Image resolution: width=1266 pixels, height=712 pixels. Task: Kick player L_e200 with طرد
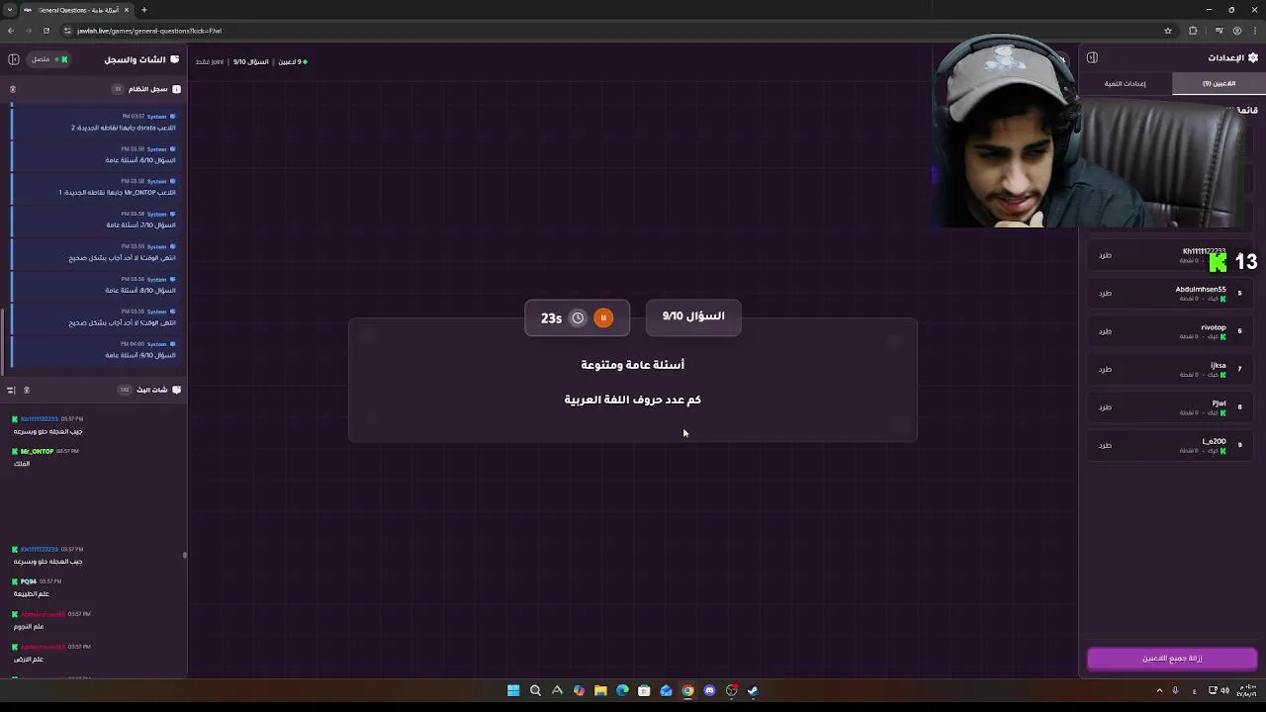[x=1105, y=445]
